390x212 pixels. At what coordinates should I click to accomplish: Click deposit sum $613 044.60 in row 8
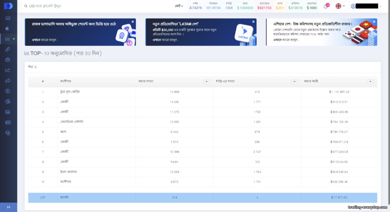(x=339, y=162)
